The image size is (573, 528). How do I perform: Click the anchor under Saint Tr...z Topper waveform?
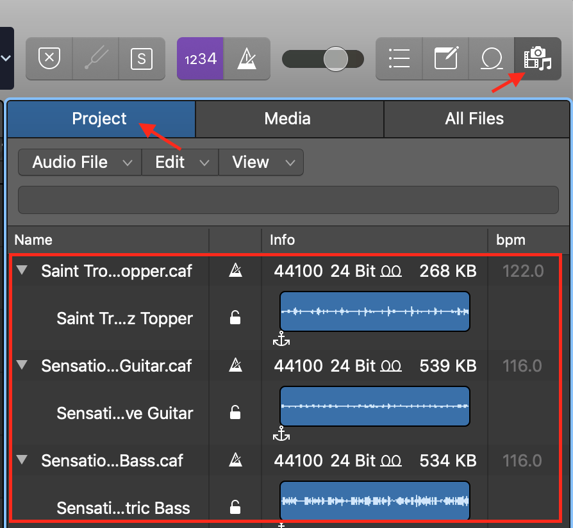pyautogui.click(x=281, y=339)
